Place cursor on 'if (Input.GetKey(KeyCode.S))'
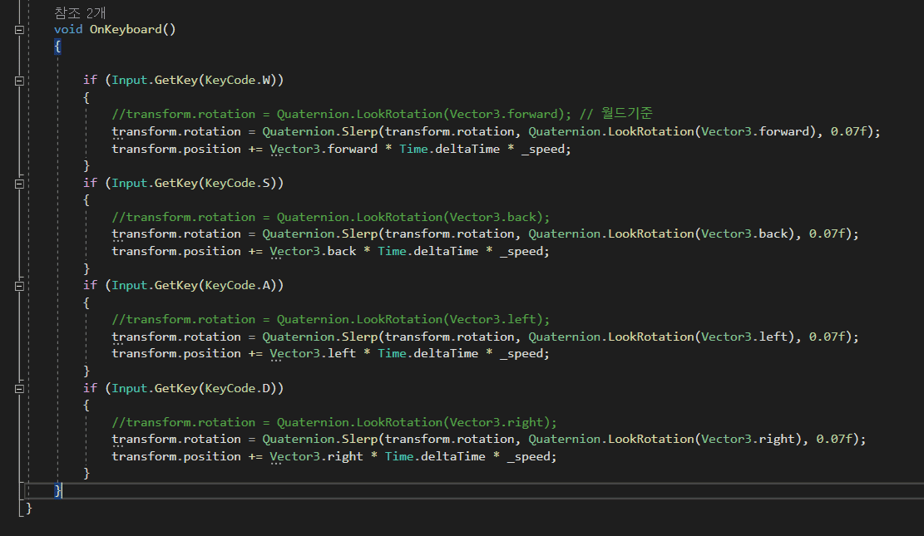 coord(183,183)
